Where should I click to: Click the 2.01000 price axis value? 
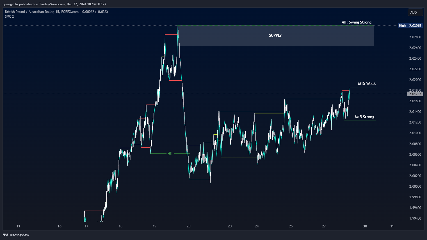coord(415,133)
